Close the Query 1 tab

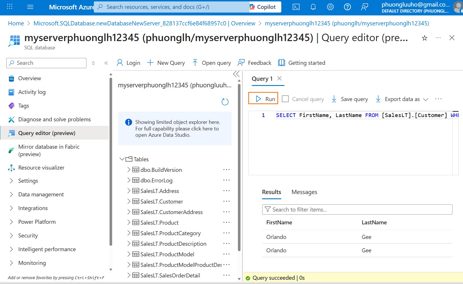(280, 78)
